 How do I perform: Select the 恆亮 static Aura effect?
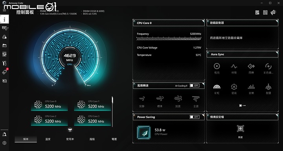pos(217,68)
